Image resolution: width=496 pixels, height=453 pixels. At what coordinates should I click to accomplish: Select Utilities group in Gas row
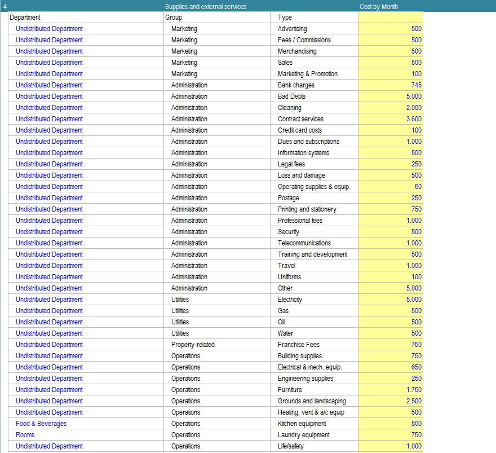point(216,311)
